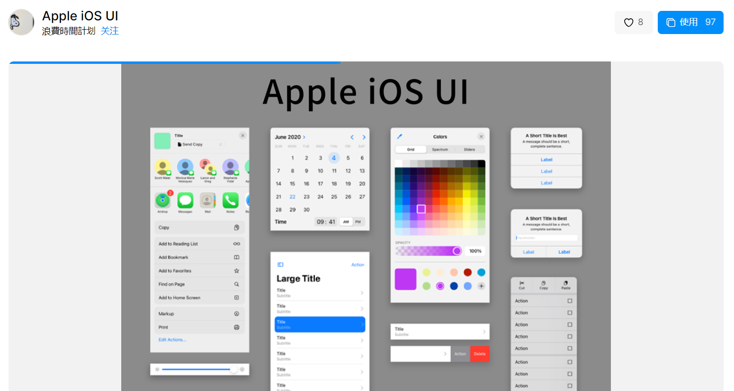This screenshot has height=391, width=734.
Task: Click the brightness slider track
Action: 199,369
